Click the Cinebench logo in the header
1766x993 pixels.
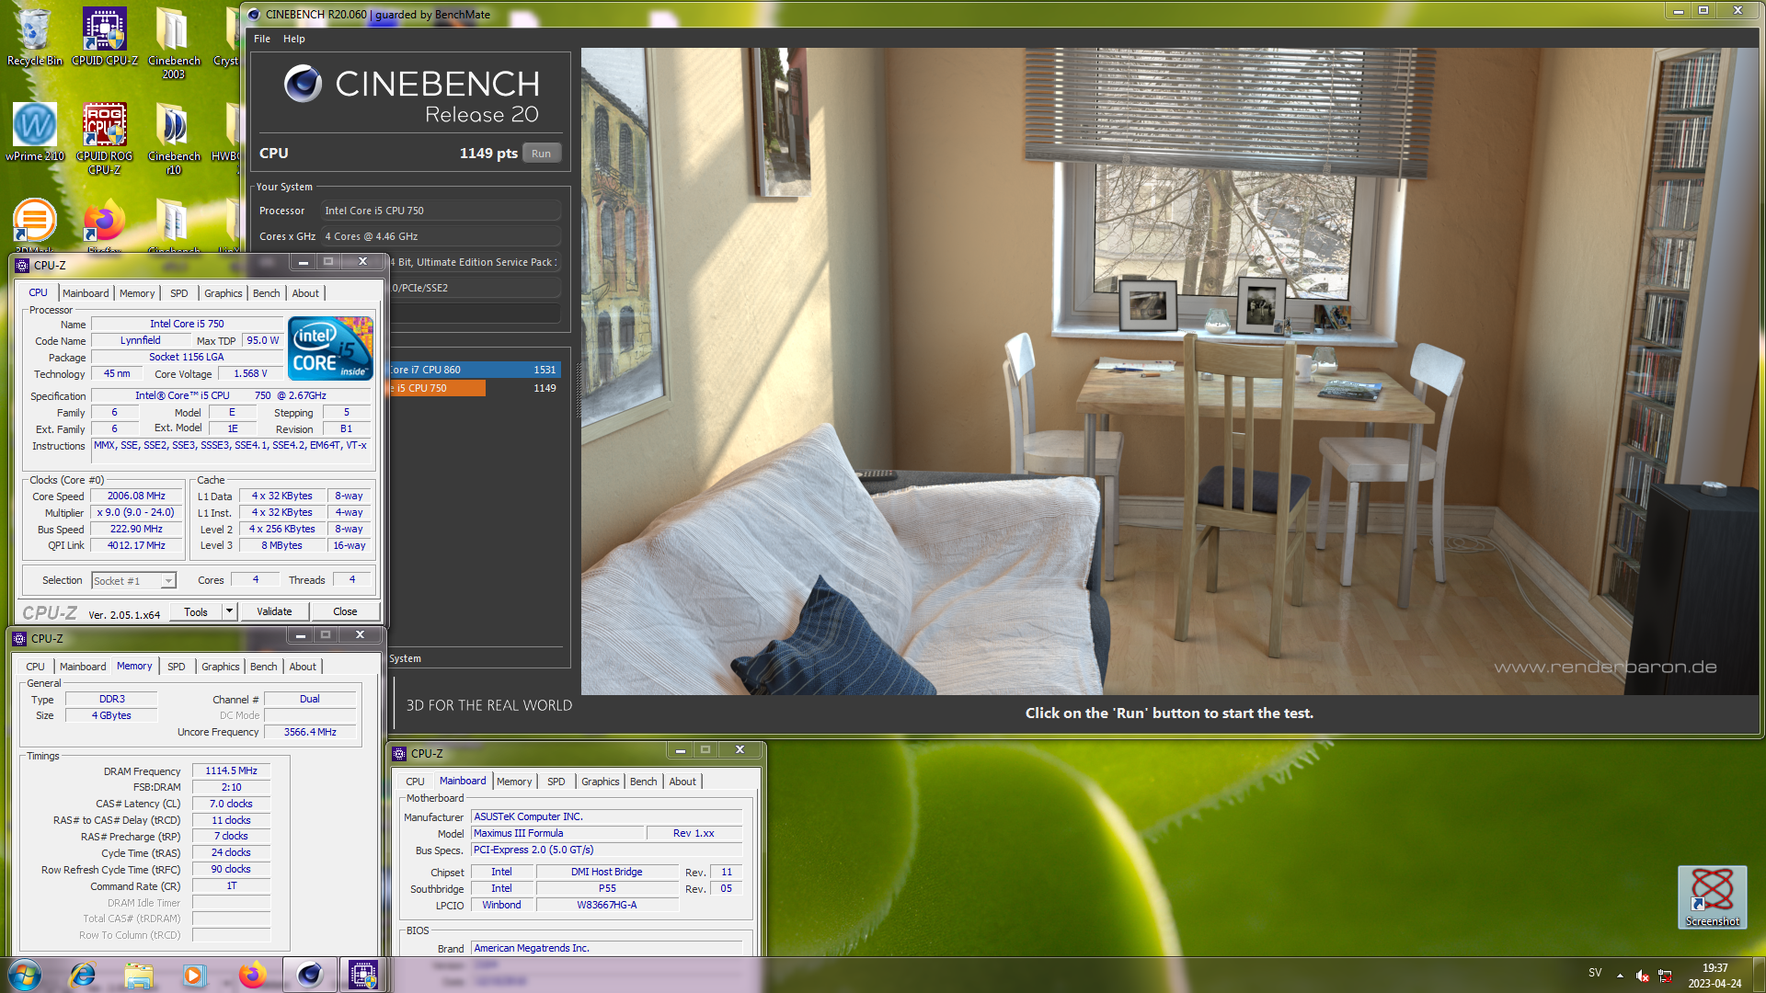click(x=303, y=84)
